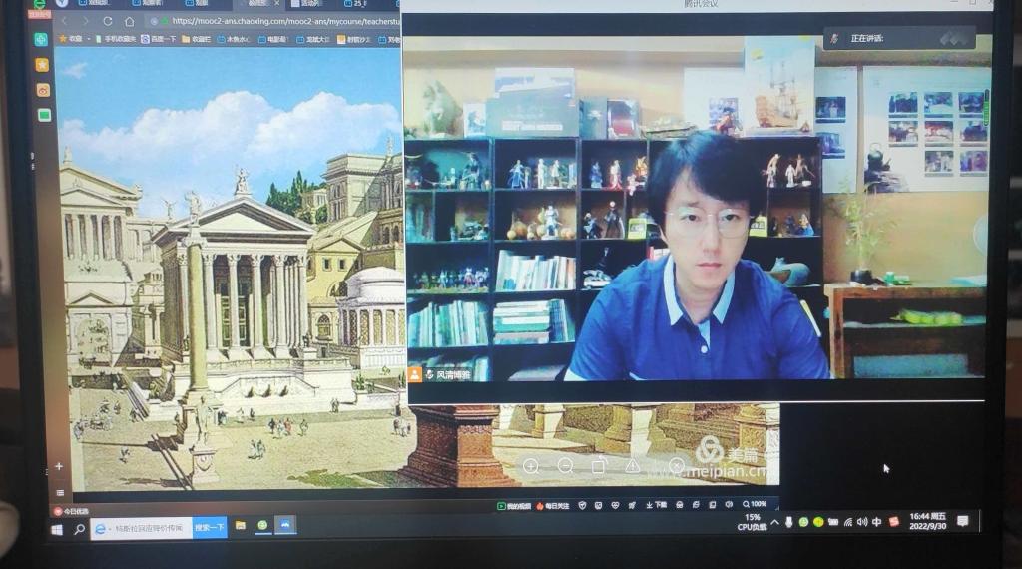
Task: Open the Tencent Meeting taskbar icon
Action: (285, 525)
